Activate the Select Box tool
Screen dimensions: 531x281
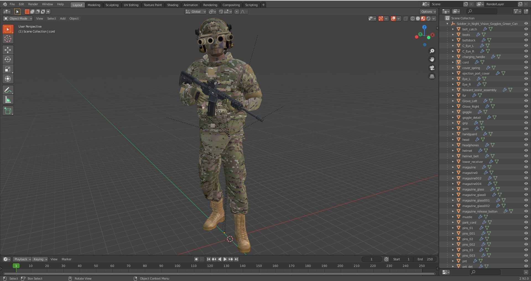[x=8, y=29]
